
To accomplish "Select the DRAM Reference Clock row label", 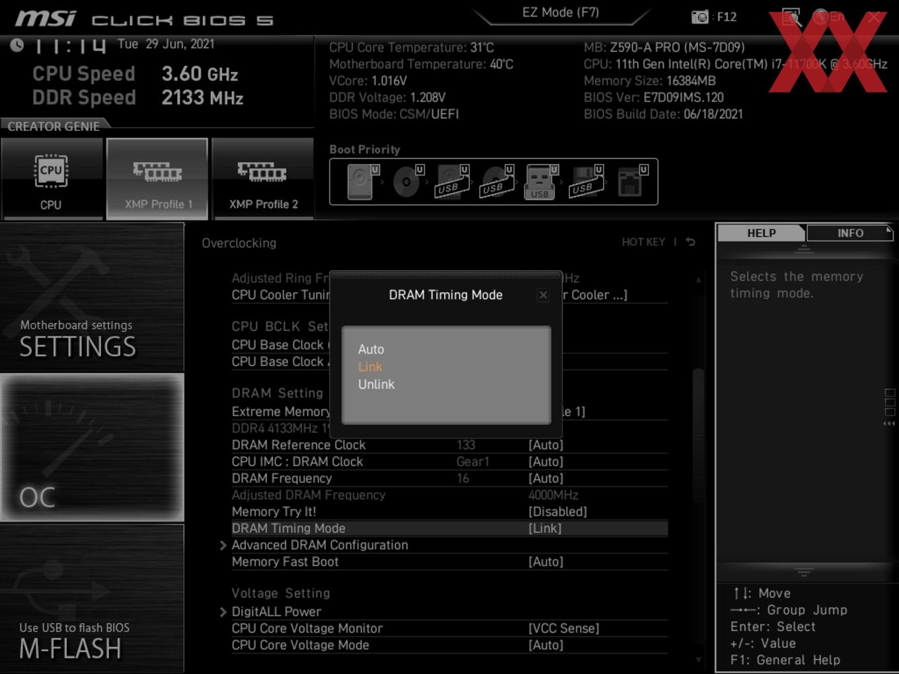I will [298, 445].
